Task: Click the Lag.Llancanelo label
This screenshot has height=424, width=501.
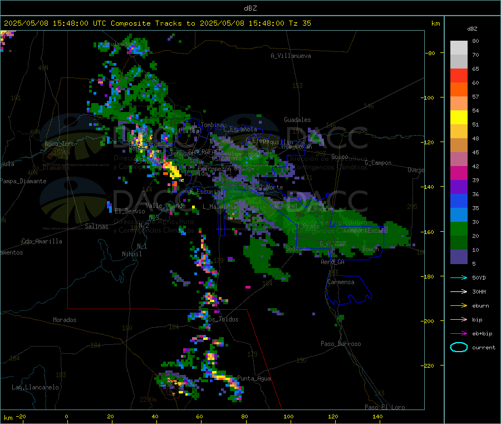Action: (35, 387)
